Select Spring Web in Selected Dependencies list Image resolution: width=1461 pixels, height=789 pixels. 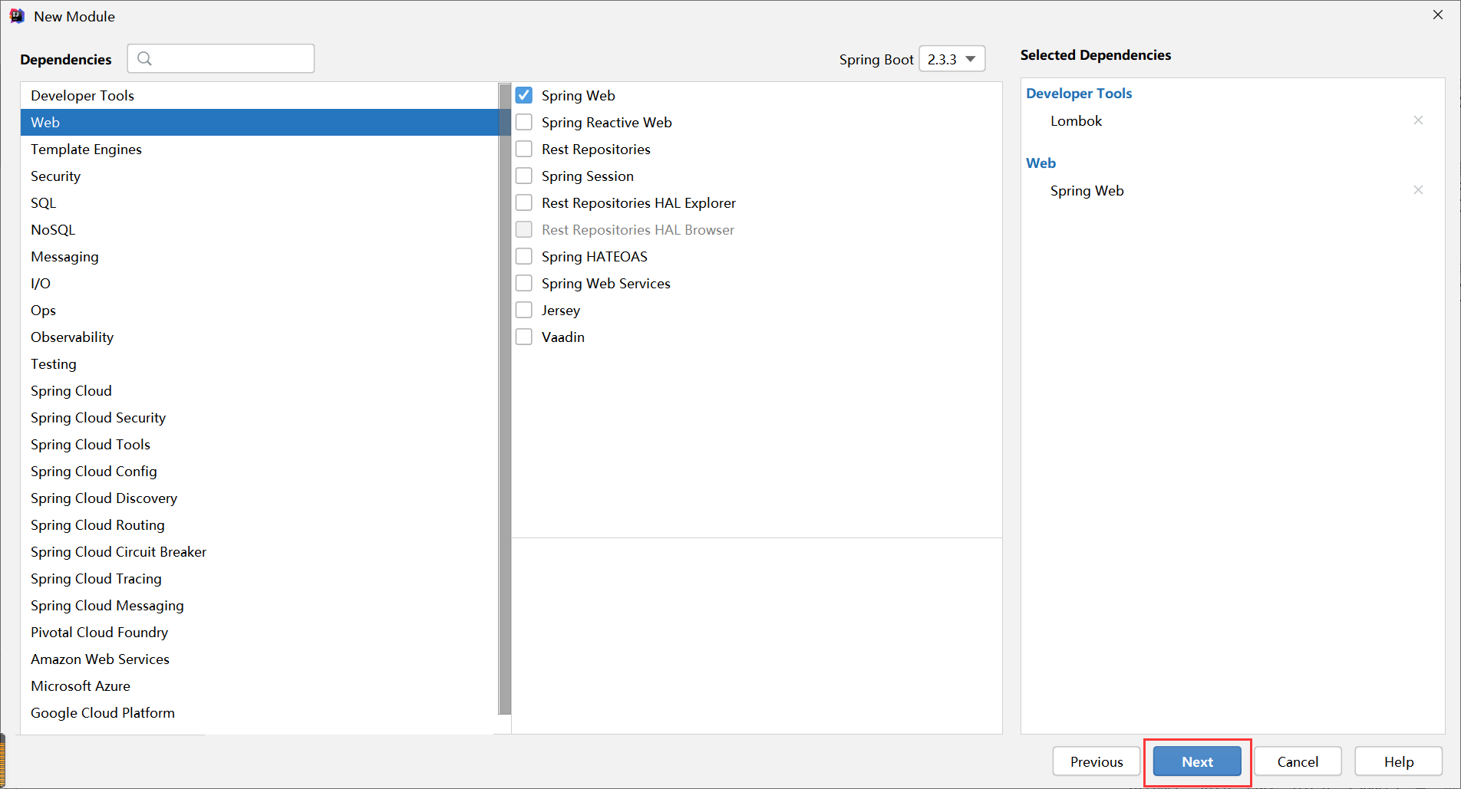tap(1087, 190)
